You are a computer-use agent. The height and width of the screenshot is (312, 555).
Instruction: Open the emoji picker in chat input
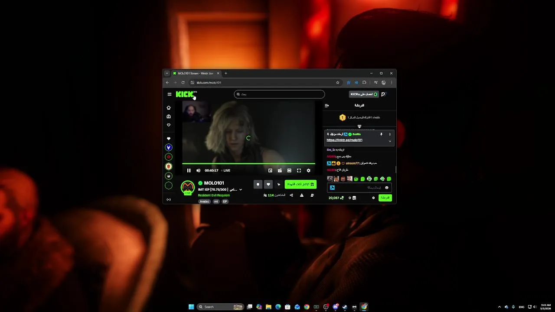387,188
